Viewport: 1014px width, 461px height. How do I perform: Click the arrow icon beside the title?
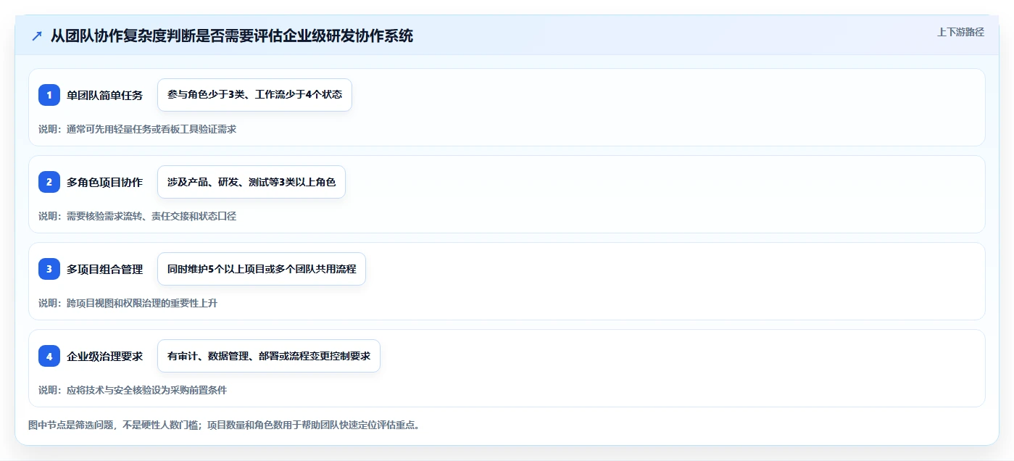[37, 36]
